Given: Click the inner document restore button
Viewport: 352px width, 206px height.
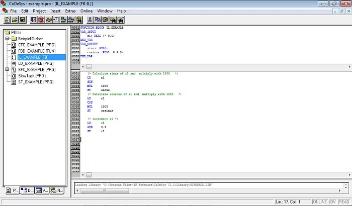Looking at the screenshot, I should tap(342, 11).
